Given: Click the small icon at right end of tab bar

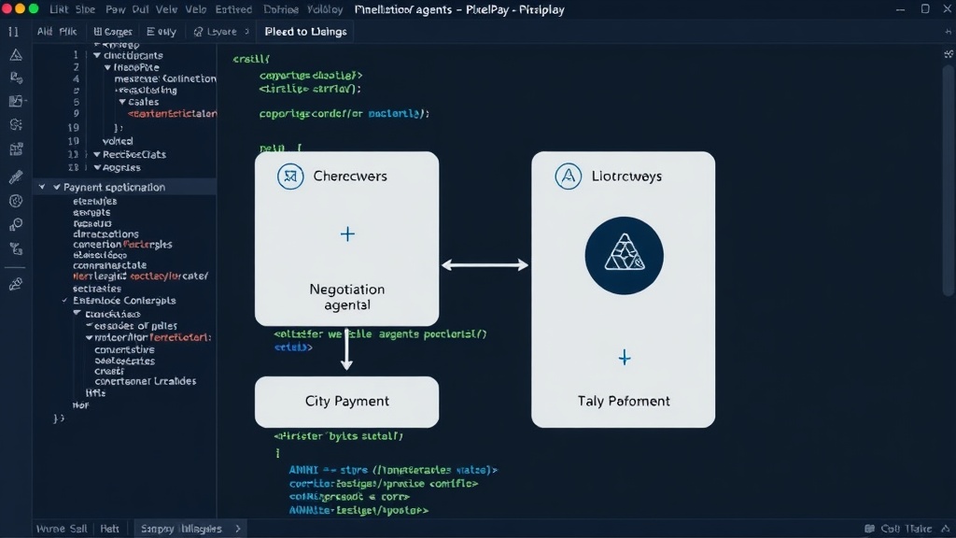Looking at the screenshot, I should [x=947, y=32].
